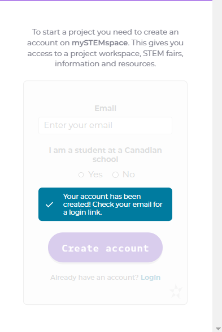Click the Create account button
This screenshot has width=222, height=332.
pyautogui.click(x=105, y=248)
